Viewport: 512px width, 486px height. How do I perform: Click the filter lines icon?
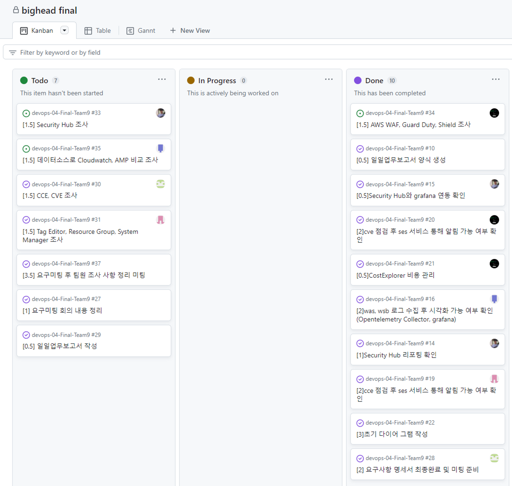13,52
